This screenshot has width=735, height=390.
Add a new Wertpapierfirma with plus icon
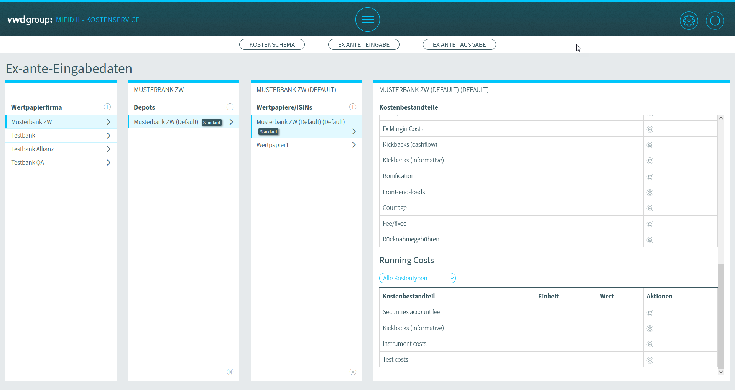(107, 107)
